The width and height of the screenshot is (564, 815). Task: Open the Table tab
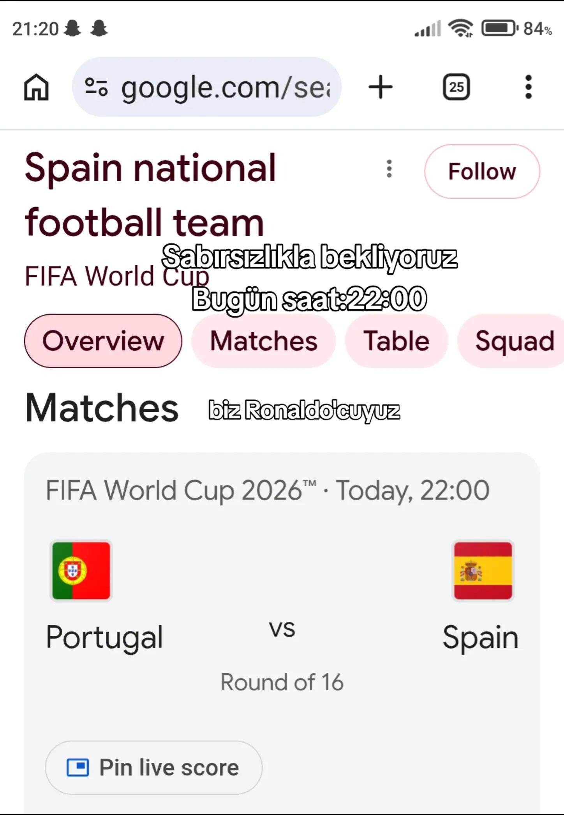[397, 341]
